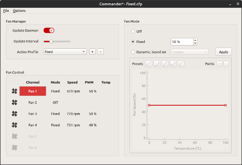The image size is (242, 165).
Task: Select the Fan 2 channel
Action: tap(33, 102)
